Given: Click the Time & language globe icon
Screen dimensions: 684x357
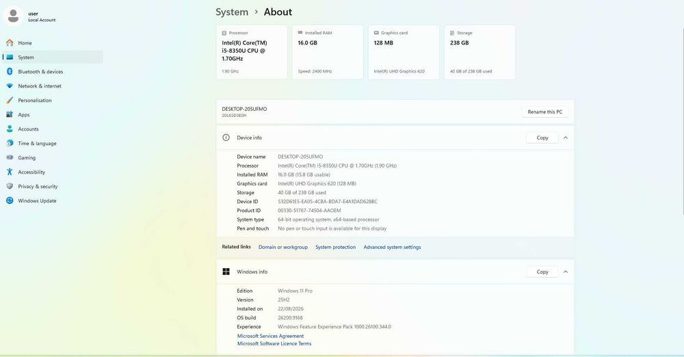Looking at the screenshot, I should (10, 143).
